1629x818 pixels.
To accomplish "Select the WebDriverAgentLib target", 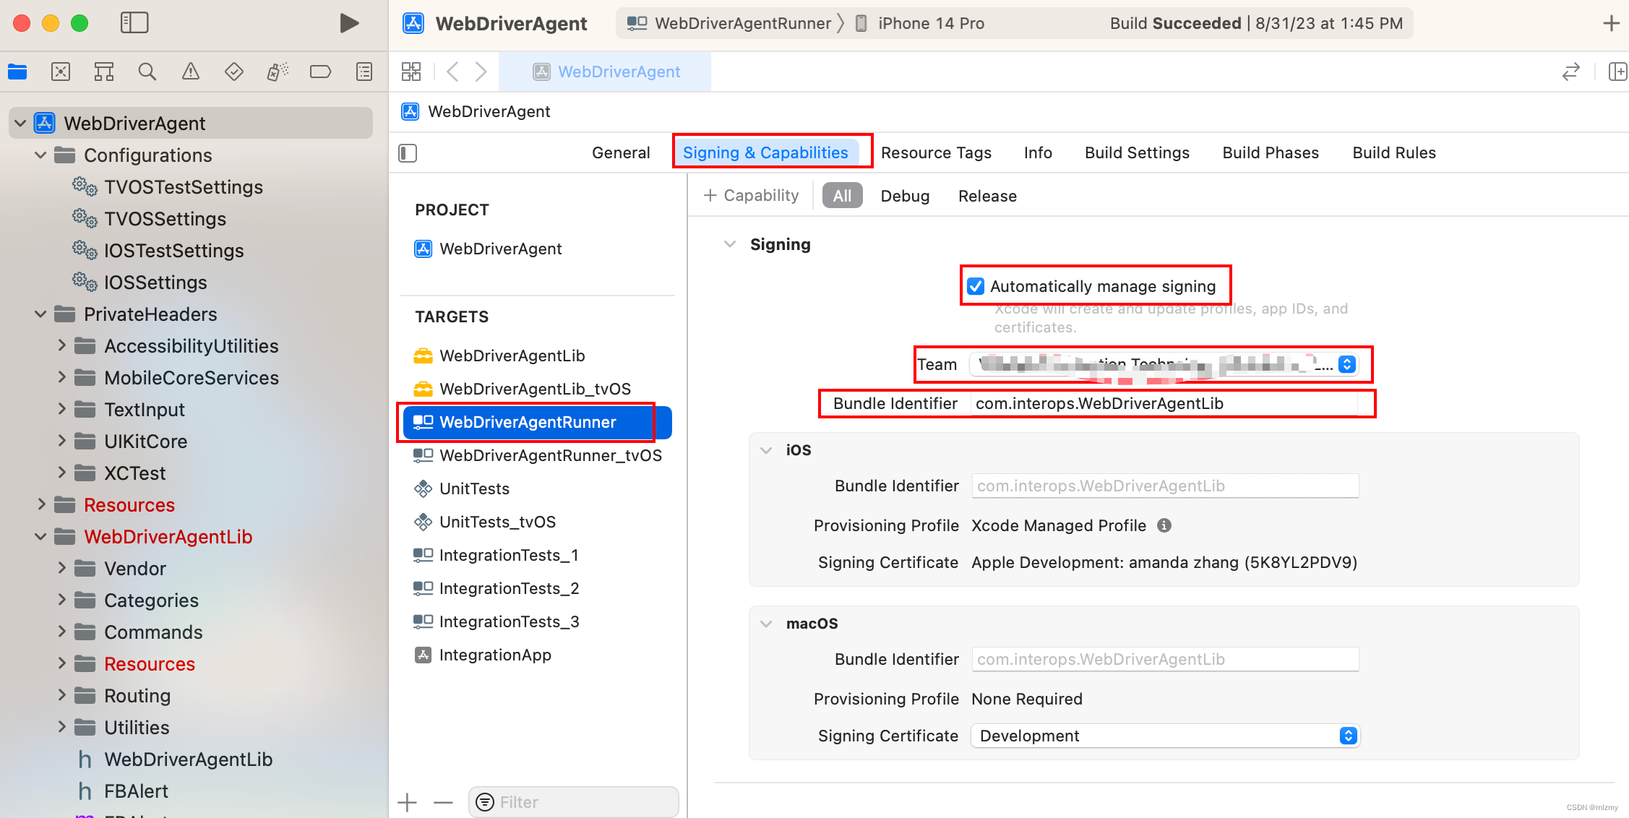I will tap(512, 356).
